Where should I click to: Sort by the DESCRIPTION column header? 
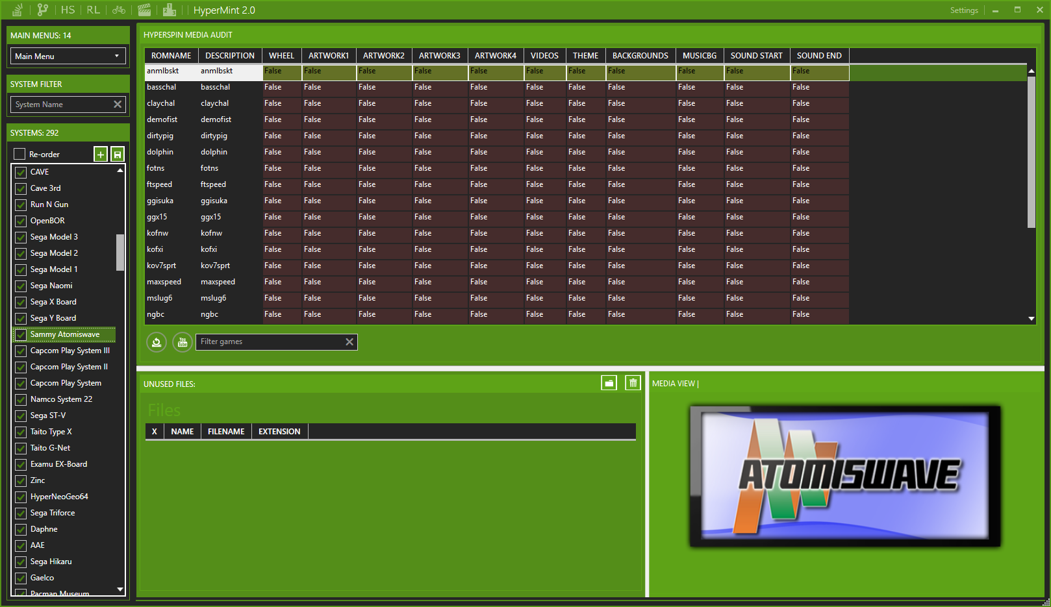230,56
